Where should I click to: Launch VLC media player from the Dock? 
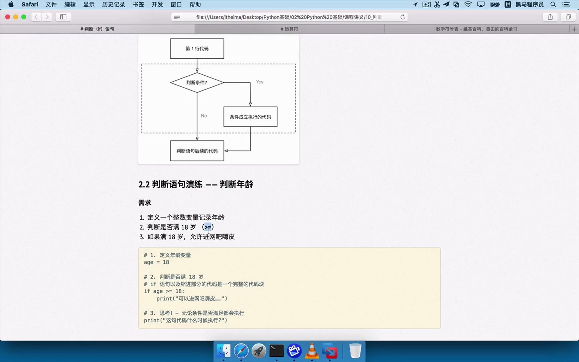tap(312, 351)
